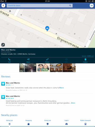The image size is (95, 127).
Task: Select the blue accommodation map pin
Action: click(x=47, y=28)
